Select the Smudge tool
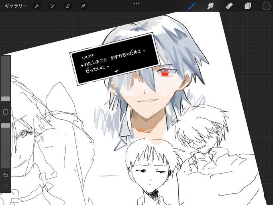 click(210, 6)
